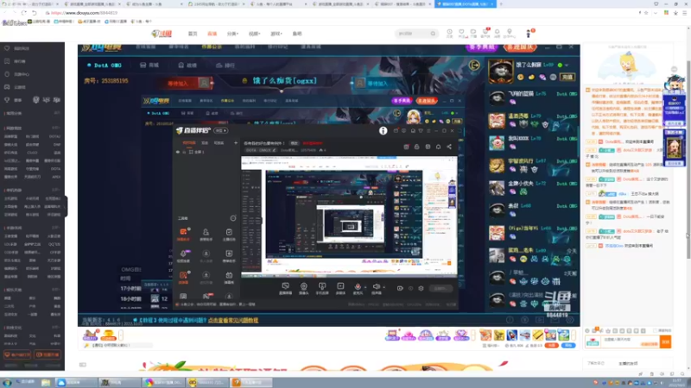The height and width of the screenshot is (388, 691).
Task: Click the first emoji icon in chat toolbar
Action: 587,331
